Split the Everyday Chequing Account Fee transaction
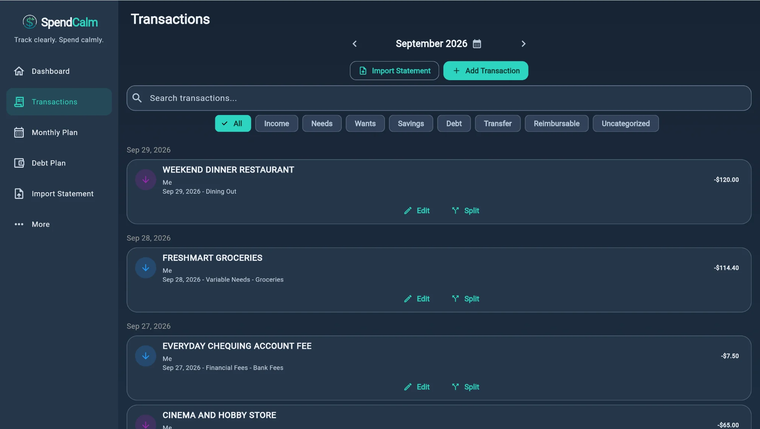The height and width of the screenshot is (429, 760). click(x=465, y=387)
